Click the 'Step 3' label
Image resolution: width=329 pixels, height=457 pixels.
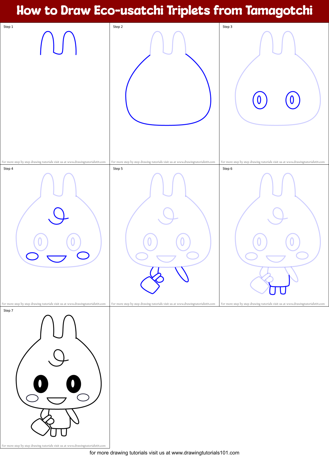[227, 27]
